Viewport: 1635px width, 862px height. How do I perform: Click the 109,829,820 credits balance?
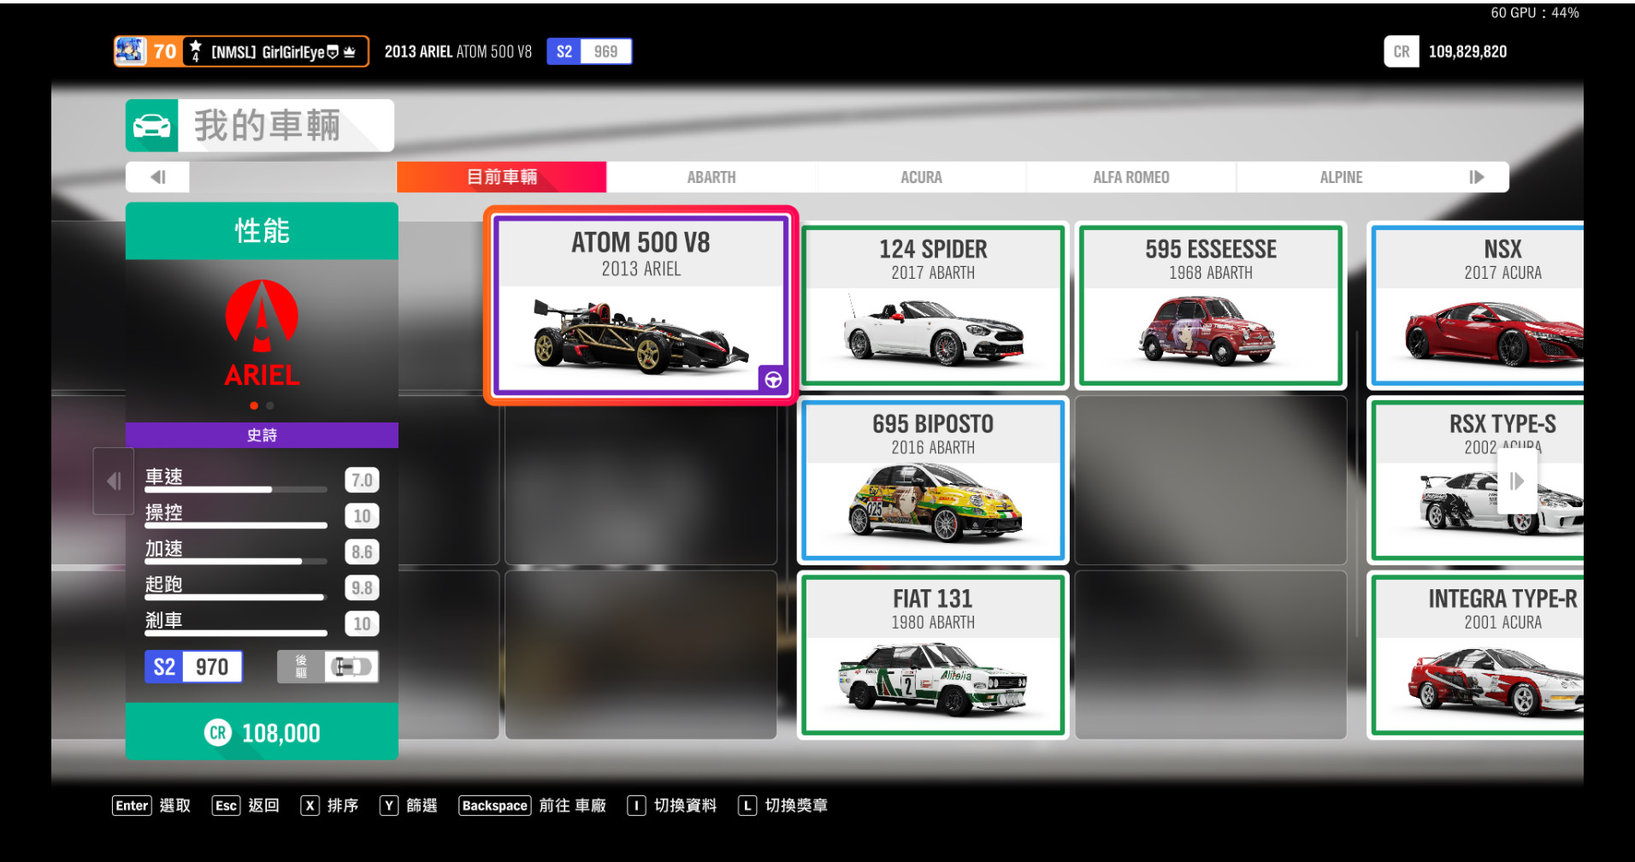point(1467,51)
